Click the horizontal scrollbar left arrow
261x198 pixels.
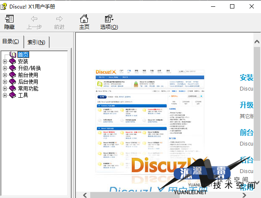(85, 195)
